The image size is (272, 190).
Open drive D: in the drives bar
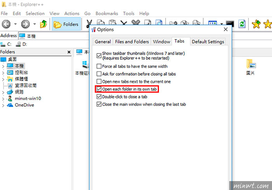pyautogui.click(x=21, y=44)
